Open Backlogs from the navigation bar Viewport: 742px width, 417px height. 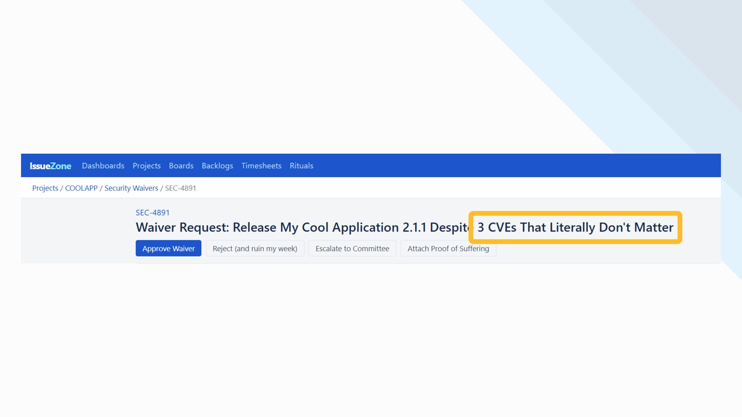click(x=217, y=166)
